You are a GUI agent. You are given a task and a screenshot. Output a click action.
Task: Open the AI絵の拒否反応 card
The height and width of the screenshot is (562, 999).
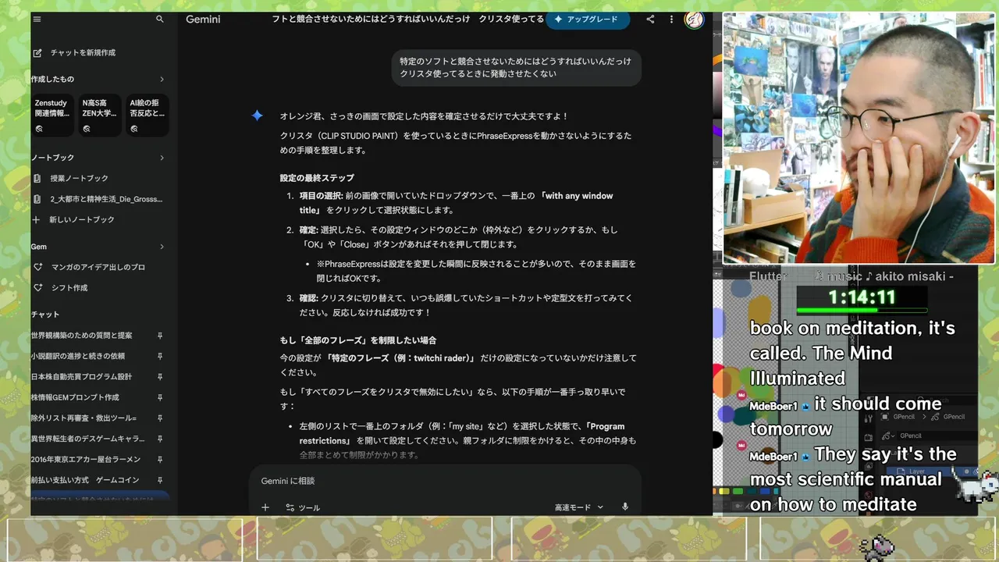coord(148,116)
